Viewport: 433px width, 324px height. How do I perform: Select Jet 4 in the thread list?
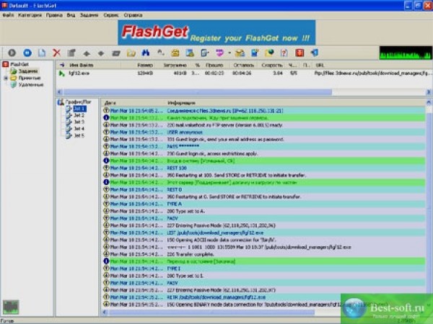[x=79, y=129]
